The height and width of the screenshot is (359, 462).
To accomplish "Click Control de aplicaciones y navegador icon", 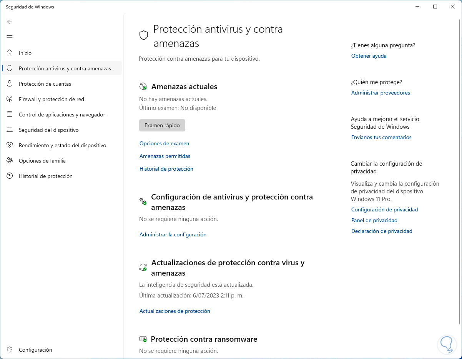I will 10,115.
